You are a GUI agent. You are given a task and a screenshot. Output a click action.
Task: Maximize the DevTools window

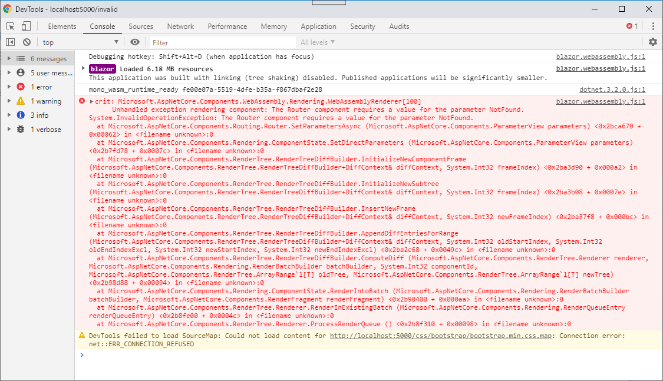pyautogui.click(x=622, y=9)
